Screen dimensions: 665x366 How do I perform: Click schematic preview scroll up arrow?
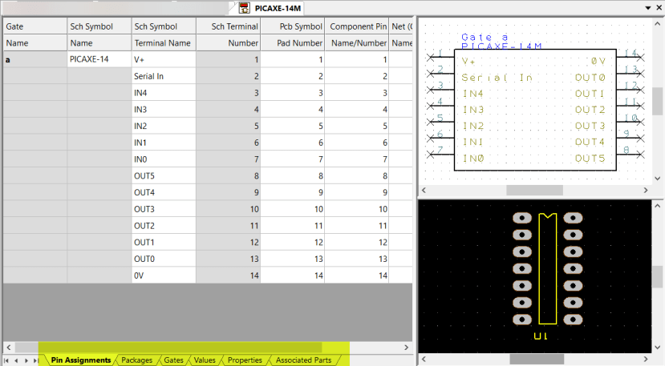tap(657, 24)
